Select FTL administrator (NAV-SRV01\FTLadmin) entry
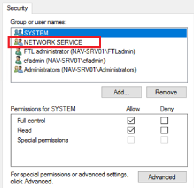The width and height of the screenshot is (194, 188). [x=80, y=51]
